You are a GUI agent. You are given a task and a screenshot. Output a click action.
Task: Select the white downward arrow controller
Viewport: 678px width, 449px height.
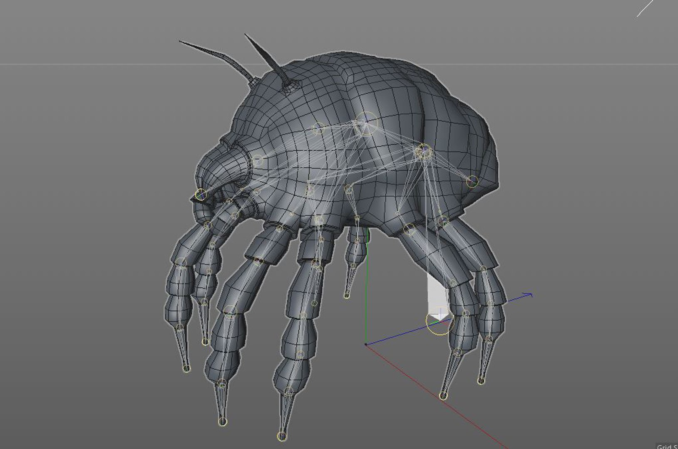point(438,297)
